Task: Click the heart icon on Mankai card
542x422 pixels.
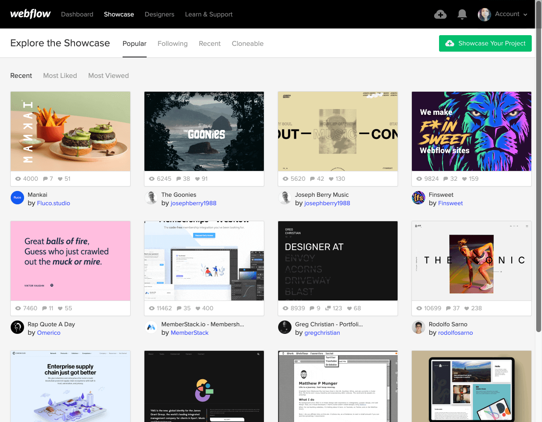Action: tap(60, 179)
